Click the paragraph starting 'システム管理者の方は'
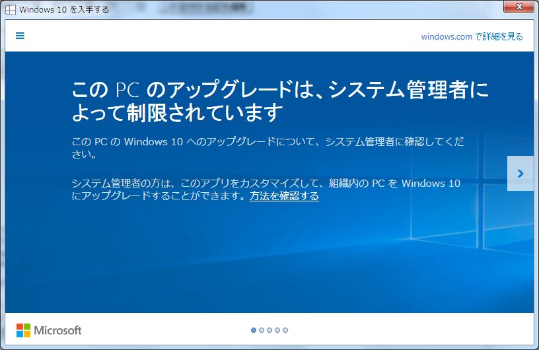539x350 pixels. (x=266, y=190)
